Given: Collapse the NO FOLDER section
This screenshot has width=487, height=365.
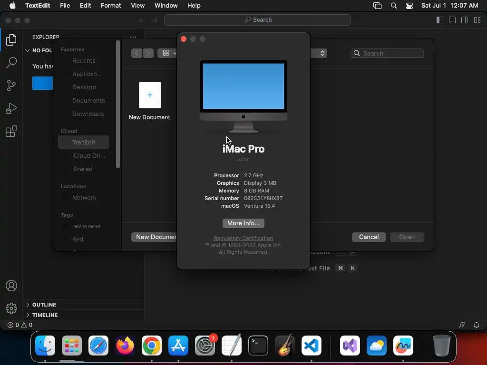Looking at the screenshot, I should coord(39,50).
